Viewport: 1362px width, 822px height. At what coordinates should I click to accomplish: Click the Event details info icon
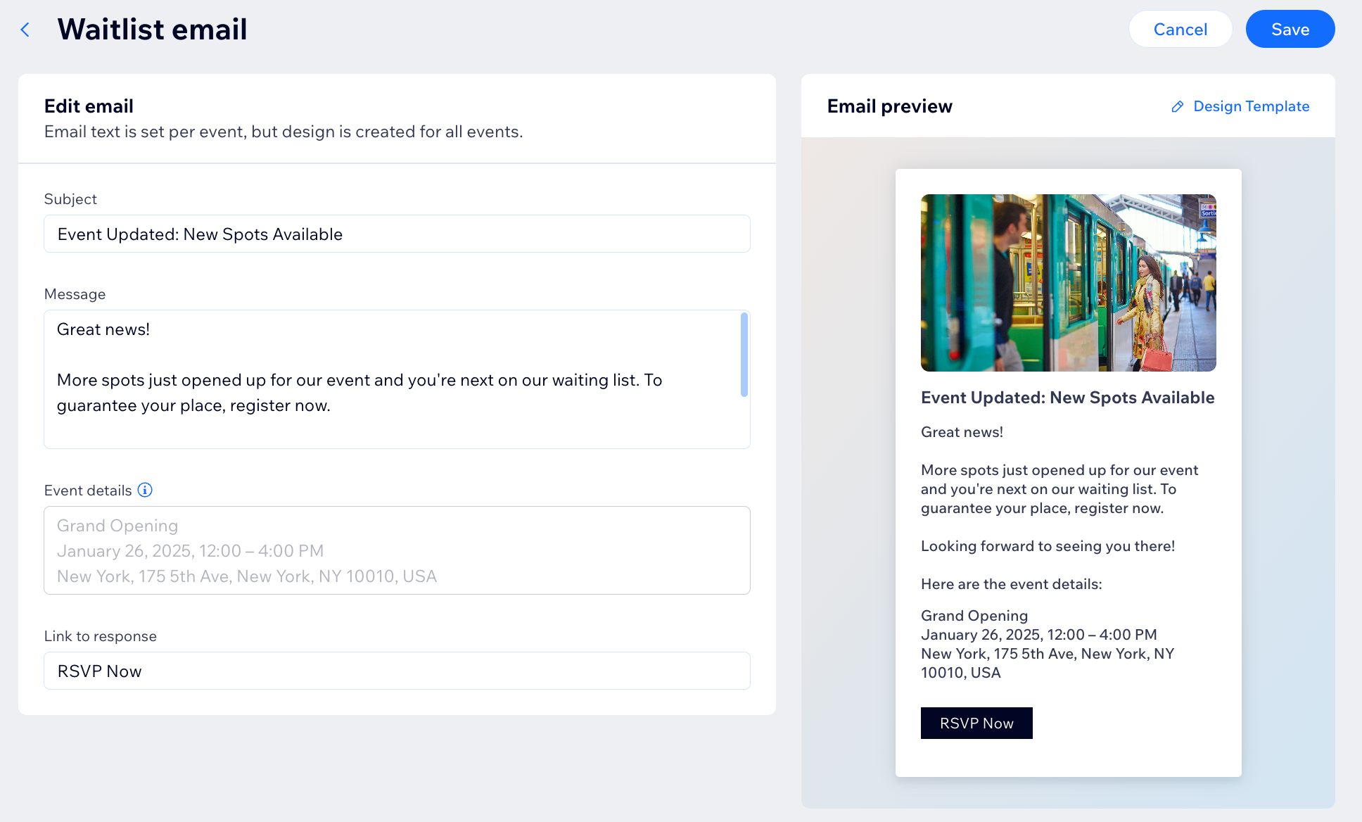(x=145, y=490)
